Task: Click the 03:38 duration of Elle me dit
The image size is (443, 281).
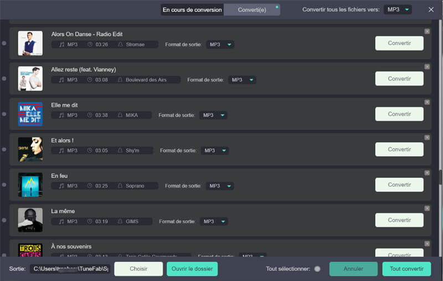Action: click(101, 115)
